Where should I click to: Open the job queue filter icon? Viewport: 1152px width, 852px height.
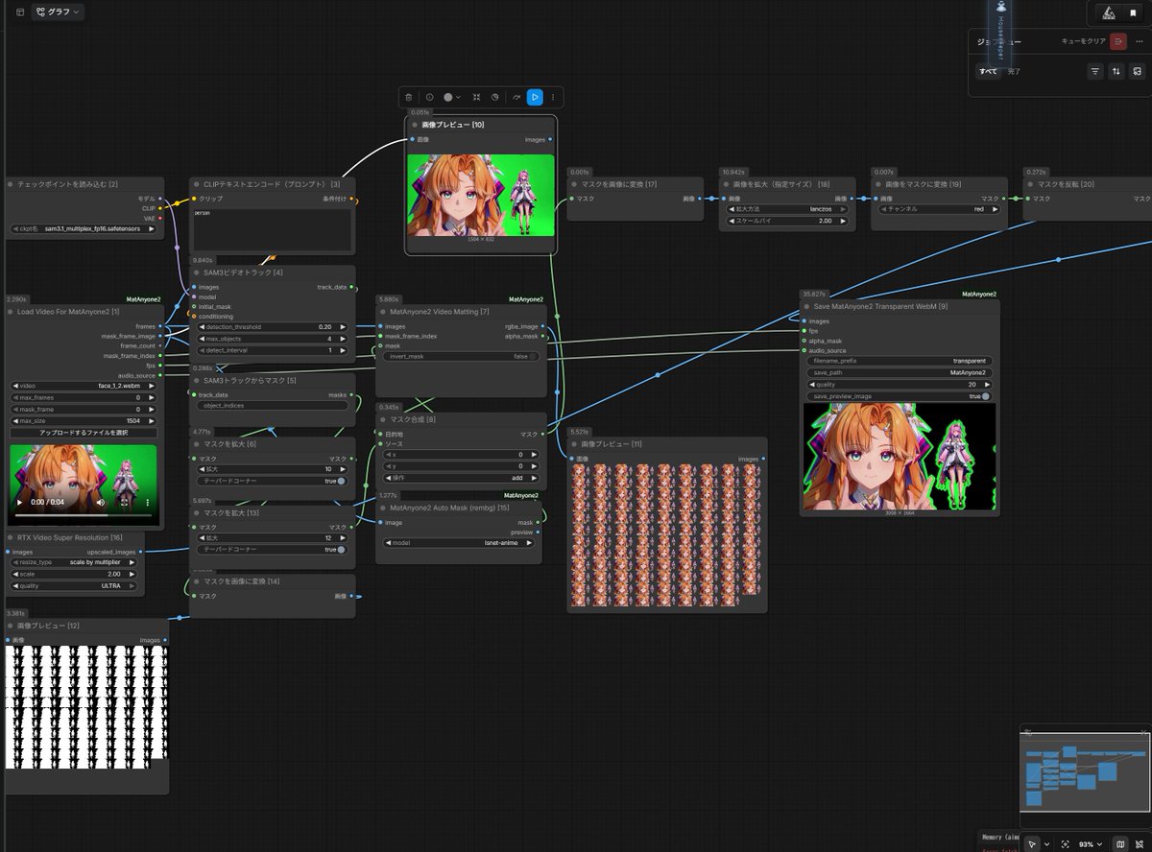tap(1095, 71)
